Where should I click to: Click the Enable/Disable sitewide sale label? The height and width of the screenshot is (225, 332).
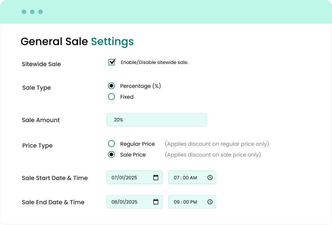154,62
